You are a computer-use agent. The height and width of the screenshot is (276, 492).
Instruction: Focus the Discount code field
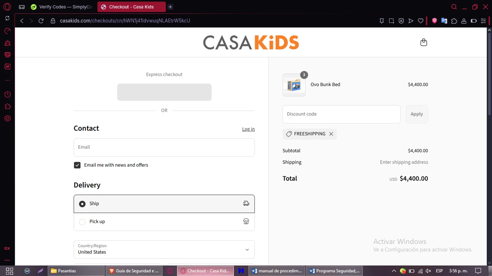(341, 114)
